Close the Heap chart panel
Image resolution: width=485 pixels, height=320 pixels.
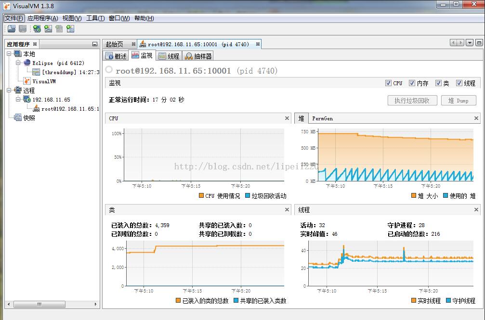tap(476, 118)
